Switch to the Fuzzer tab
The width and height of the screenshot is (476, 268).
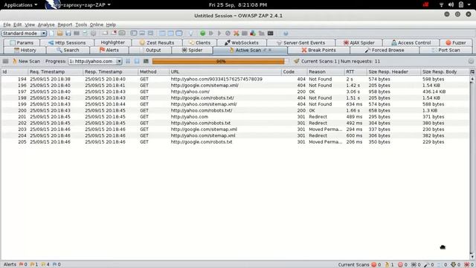455,42
